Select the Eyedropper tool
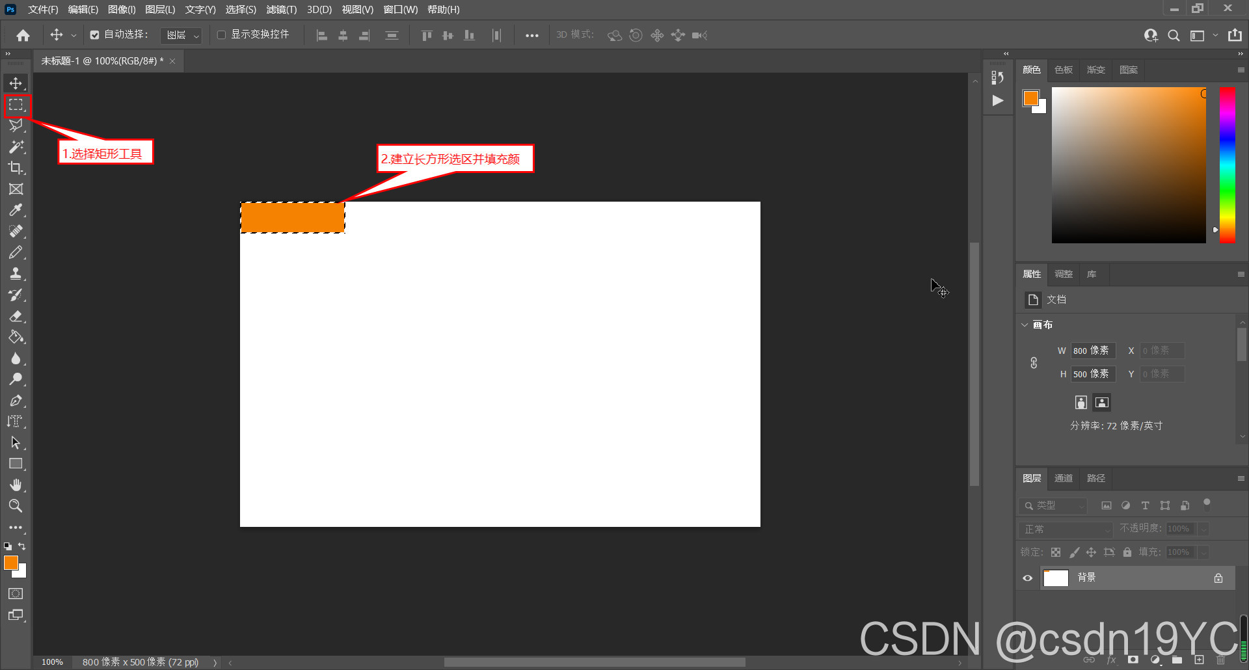The width and height of the screenshot is (1249, 670). point(16,210)
